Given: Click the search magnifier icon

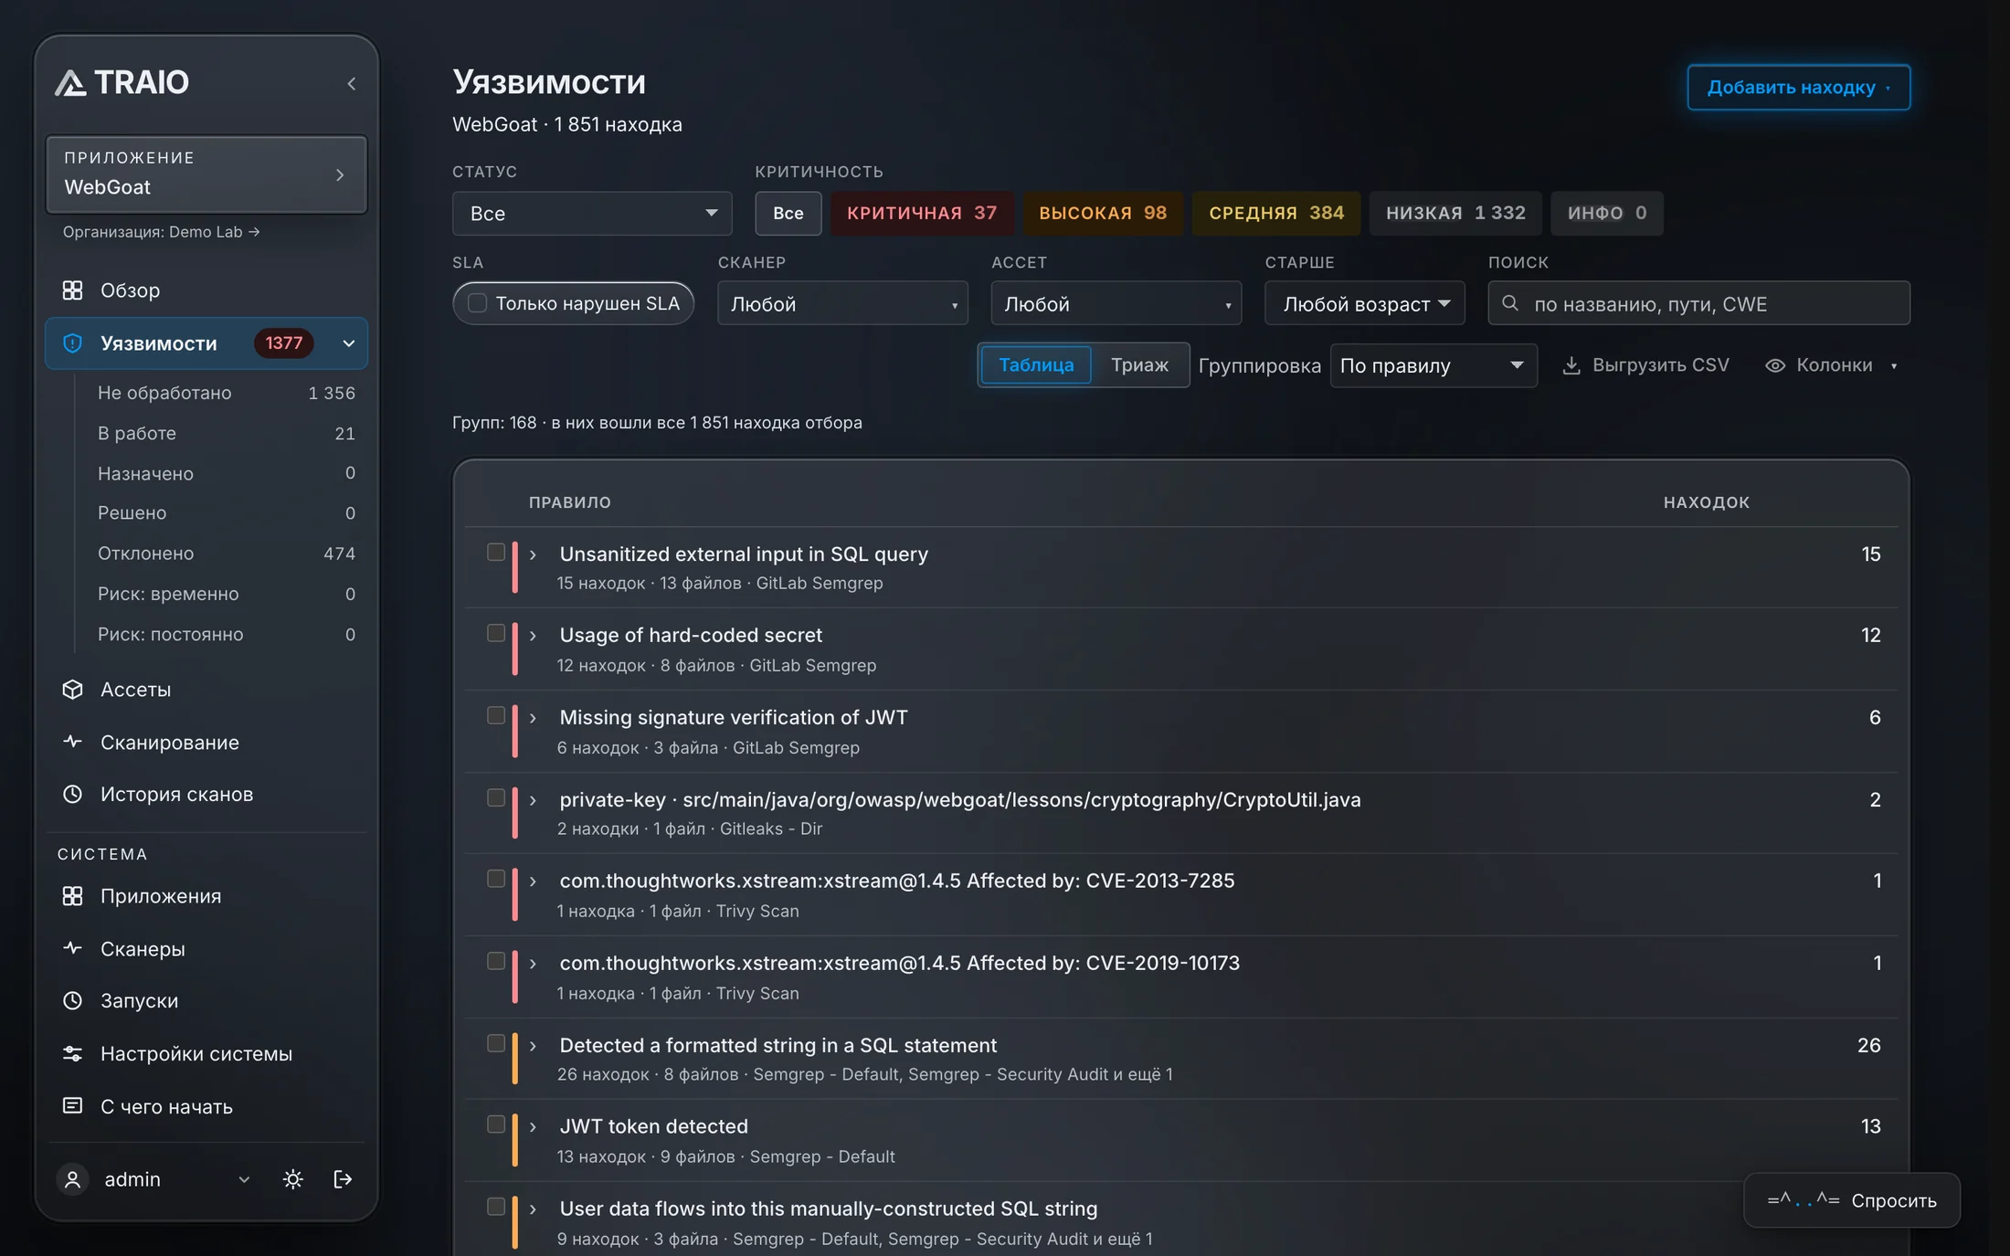Looking at the screenshot, I should point(1510,303).
